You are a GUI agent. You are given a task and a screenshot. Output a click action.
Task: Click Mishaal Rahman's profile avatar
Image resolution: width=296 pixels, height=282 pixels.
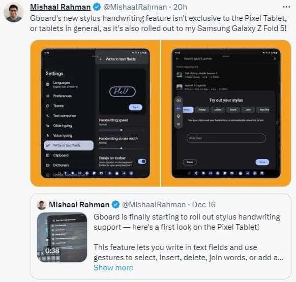(14, 13)
